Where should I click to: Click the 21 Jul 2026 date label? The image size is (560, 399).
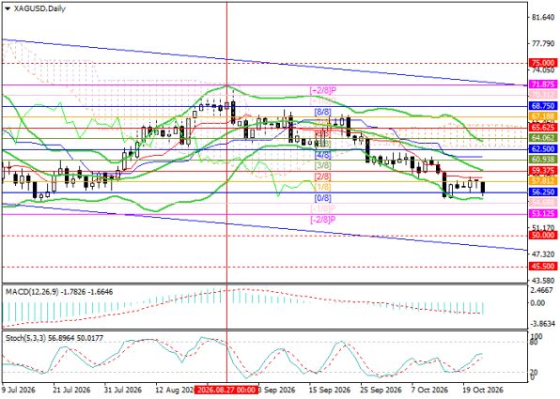coord(71,390)
